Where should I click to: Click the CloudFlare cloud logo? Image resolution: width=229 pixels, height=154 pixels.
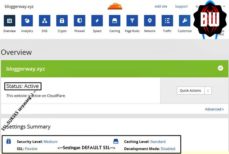point(115,6)
